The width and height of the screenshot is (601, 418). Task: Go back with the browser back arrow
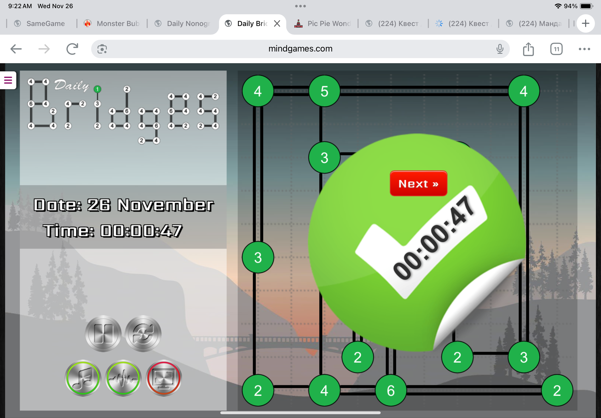tap(16, 49)
